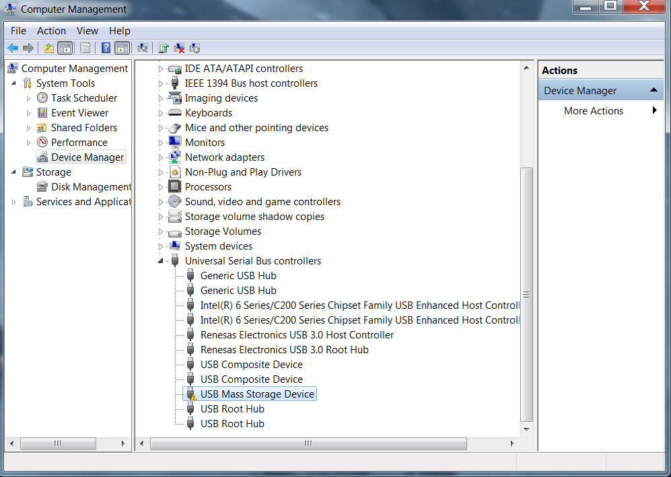The width and height of the screenshot is (671, 477).
Task: Collapse the Device Manager actions section arrow
Action: click(653, 90)
